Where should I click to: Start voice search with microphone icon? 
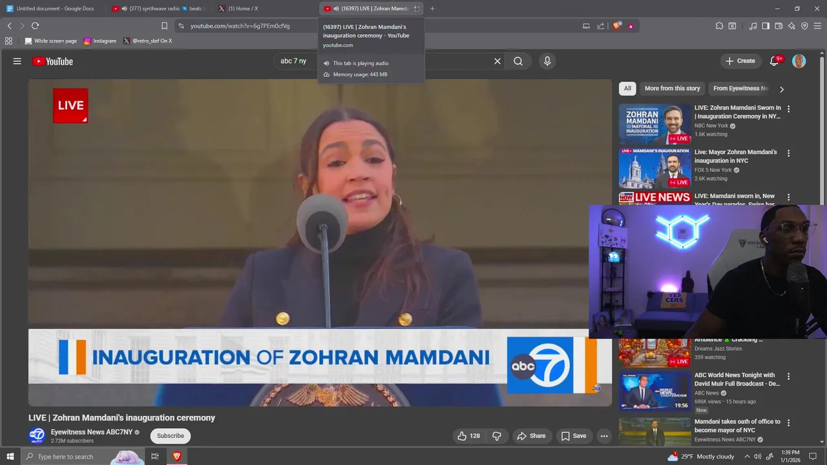coord(547,61)
